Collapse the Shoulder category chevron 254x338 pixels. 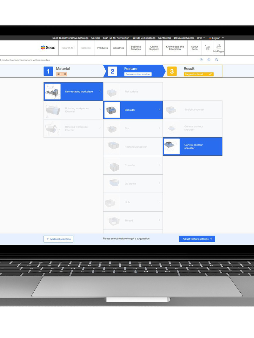click(159, 110)
